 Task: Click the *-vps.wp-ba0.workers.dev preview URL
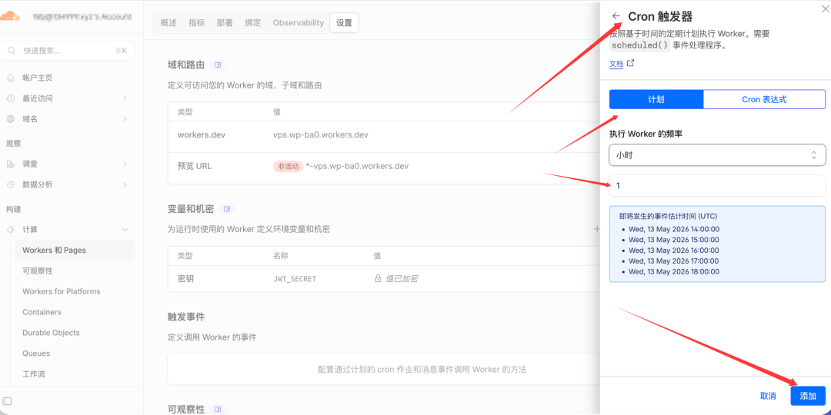click(357, 166)
